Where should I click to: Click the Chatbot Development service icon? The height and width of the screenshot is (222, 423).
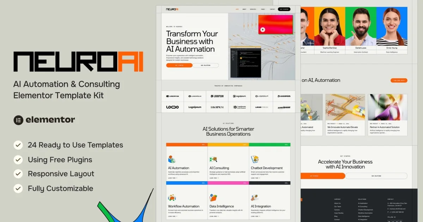coord(255,159)
